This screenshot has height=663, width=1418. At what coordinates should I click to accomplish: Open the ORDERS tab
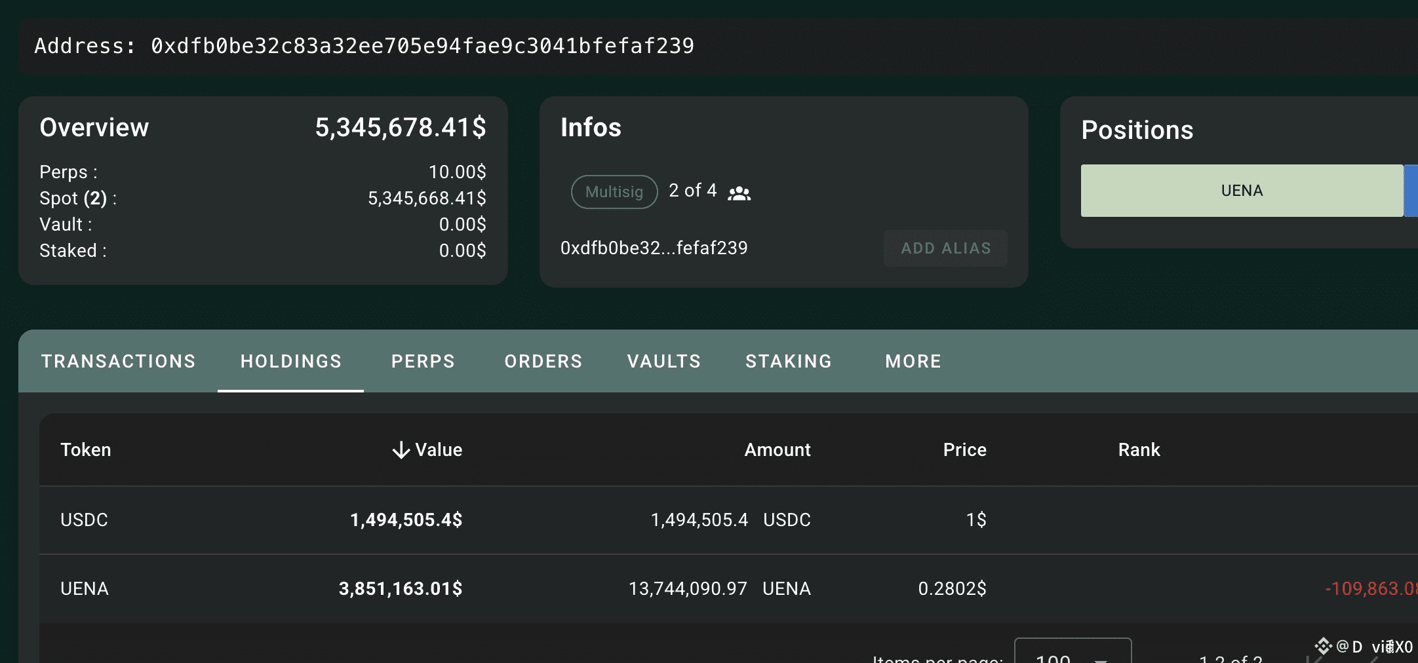coord(543,361)
